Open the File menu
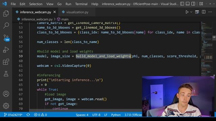 tap(13, 4)
